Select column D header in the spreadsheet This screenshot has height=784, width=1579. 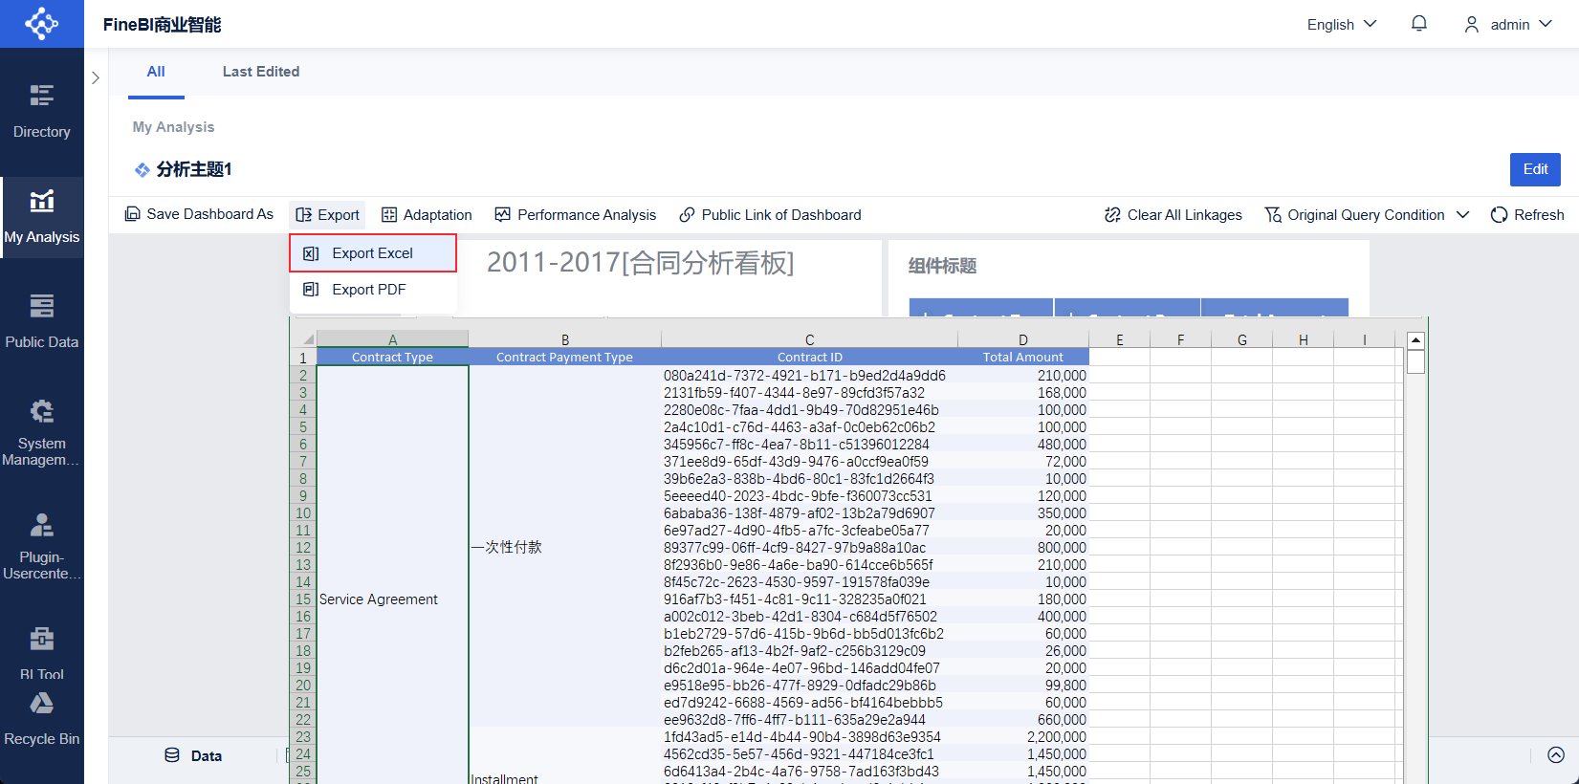tap(1023, 339)
